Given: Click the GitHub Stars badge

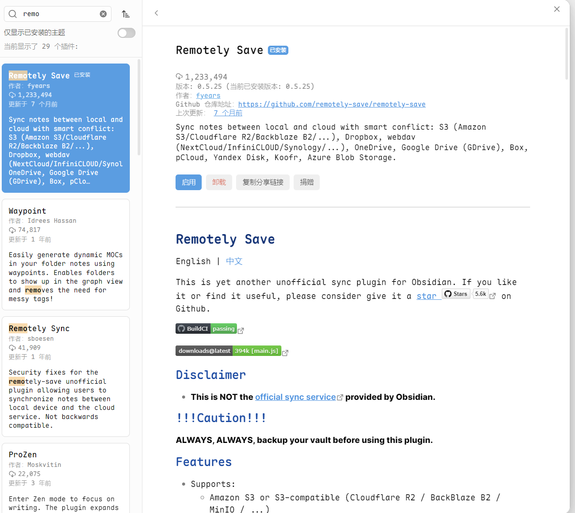Looking at the screenshot, I should click(x=456, y=294).
